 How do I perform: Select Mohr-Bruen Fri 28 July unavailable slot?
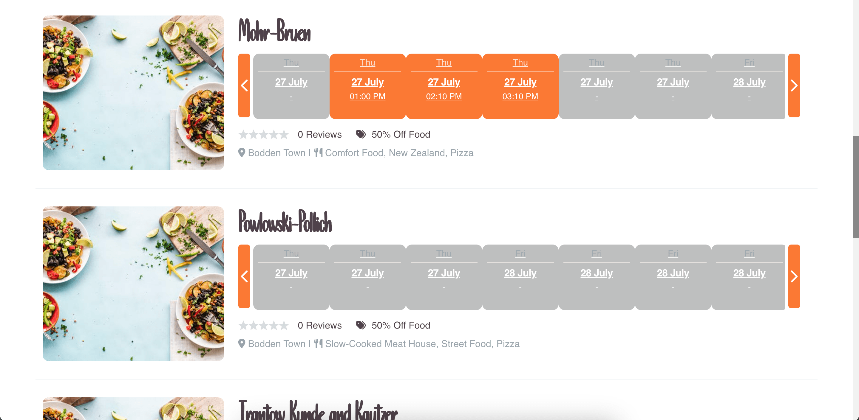pos(748,86)
